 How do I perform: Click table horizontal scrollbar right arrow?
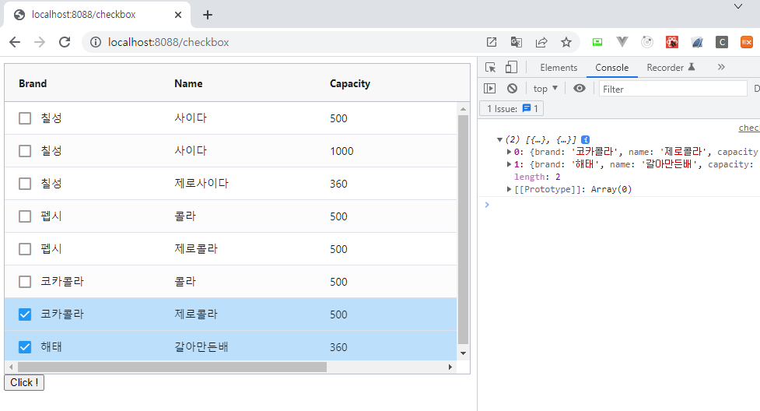coord(450,367)
